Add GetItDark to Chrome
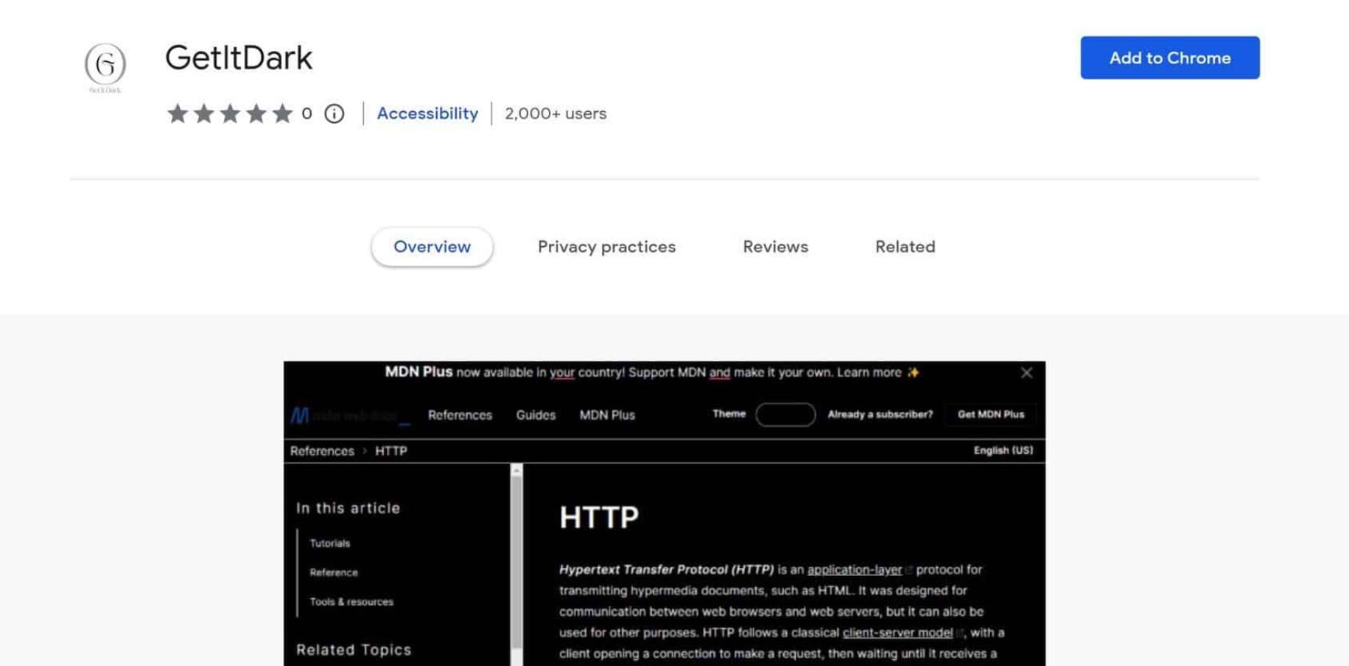Viewport: 1349px width, 666px height. coord(1170,57)
